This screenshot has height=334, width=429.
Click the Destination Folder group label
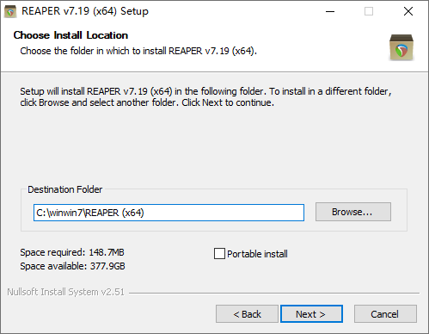[65, 189]
